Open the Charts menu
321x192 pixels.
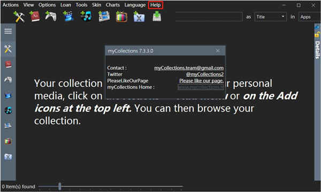point(112,5)
